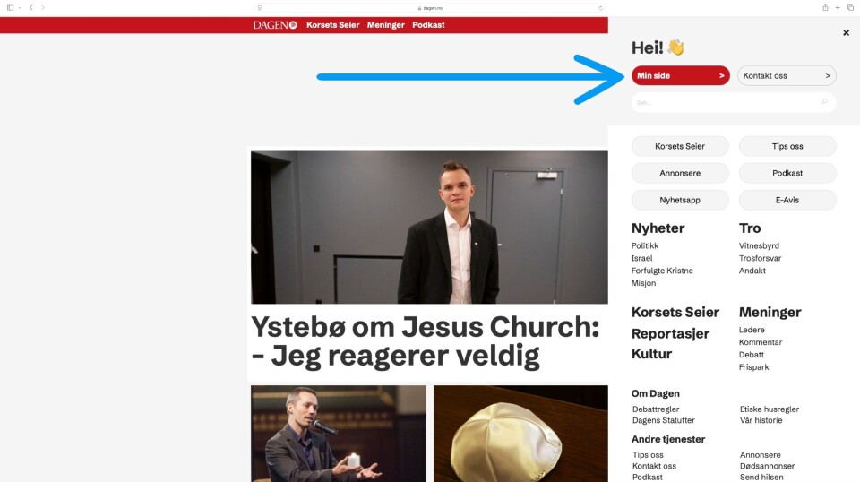Click the red Min side button
Screen dimensions: 860x482
pos(680,75)
